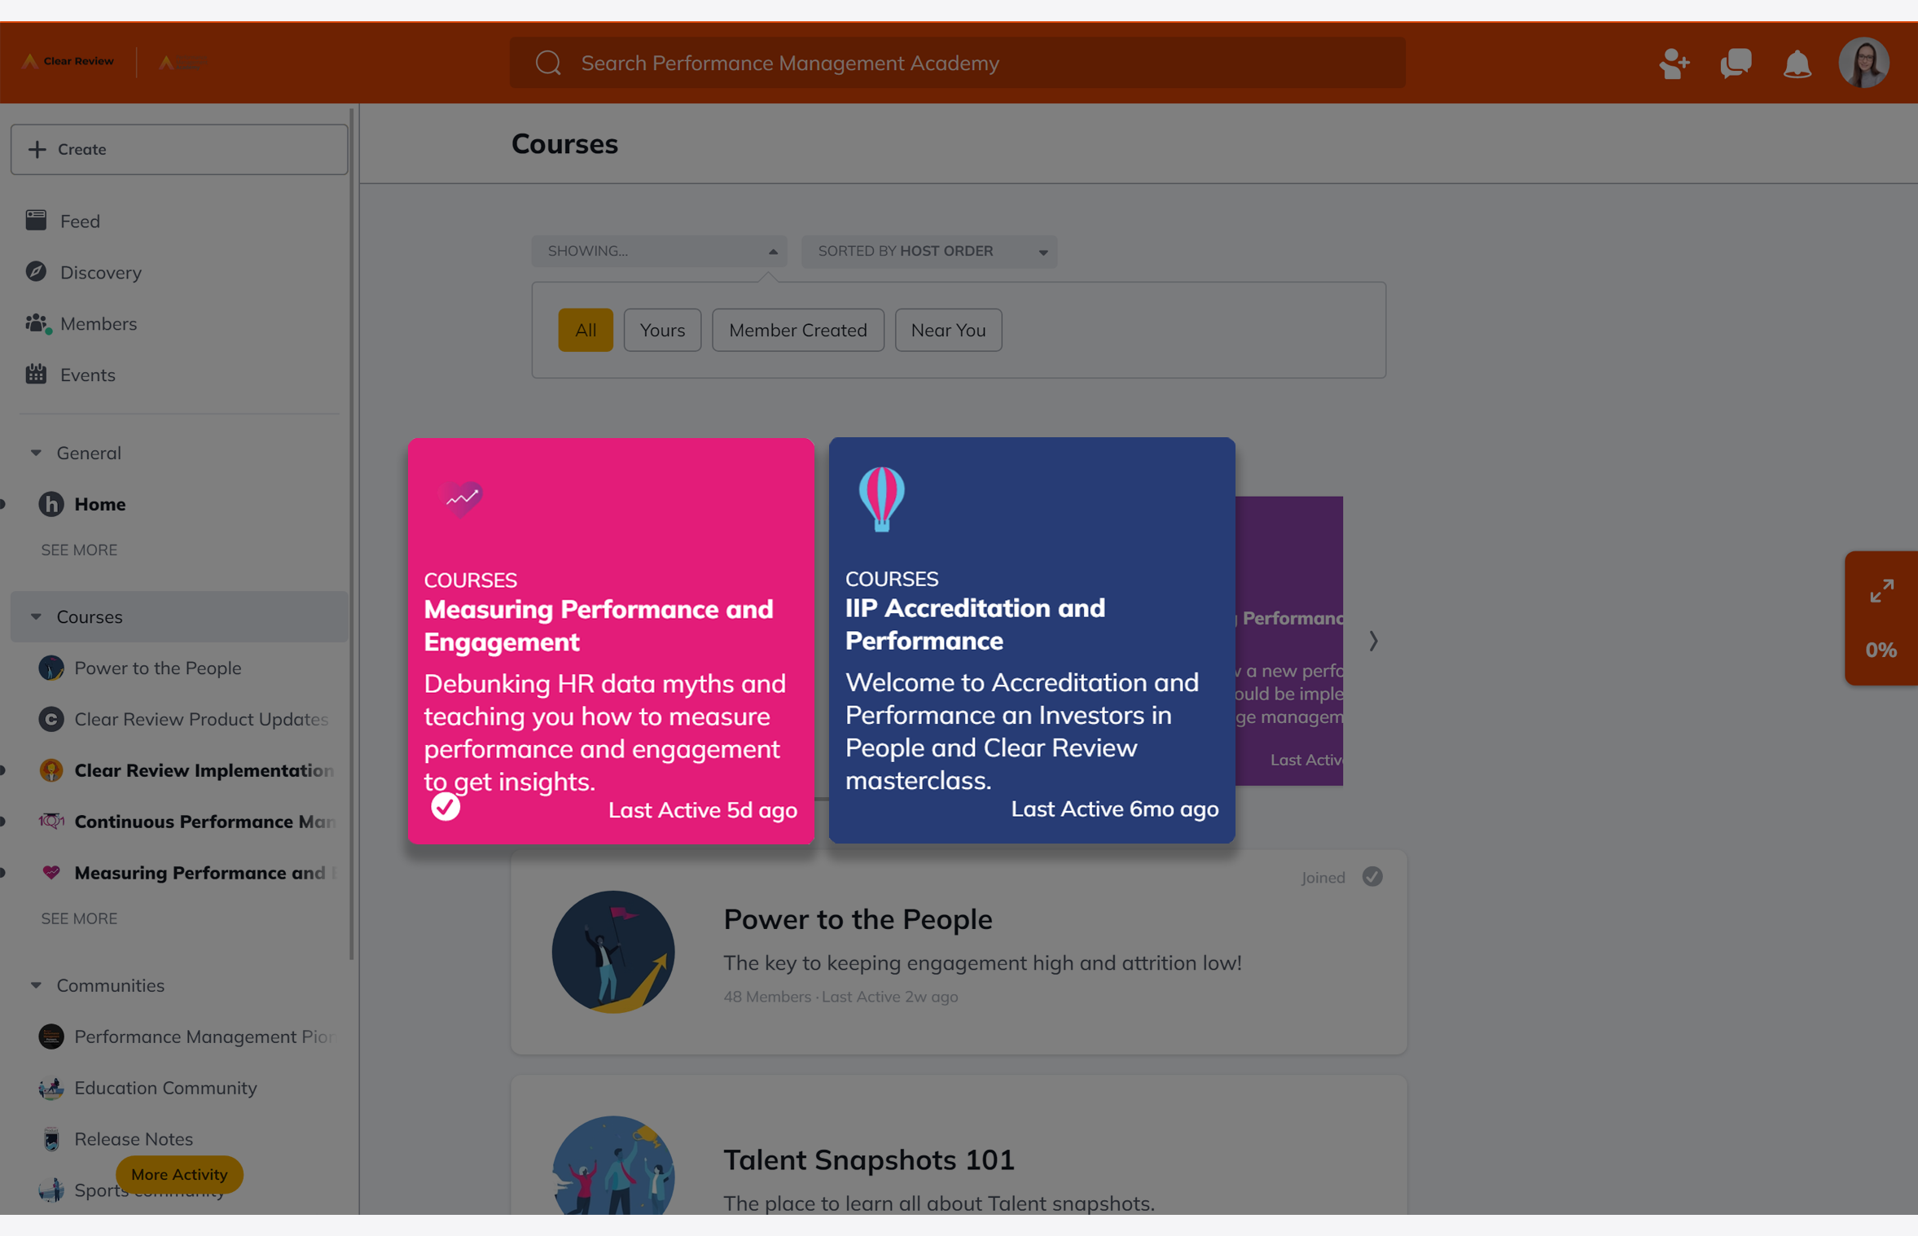The height and width of the screenshot is (1236, 1918).
Task: Click the Talent Snapshots 101 course thumbnail
Action: tap(613, 1165)
